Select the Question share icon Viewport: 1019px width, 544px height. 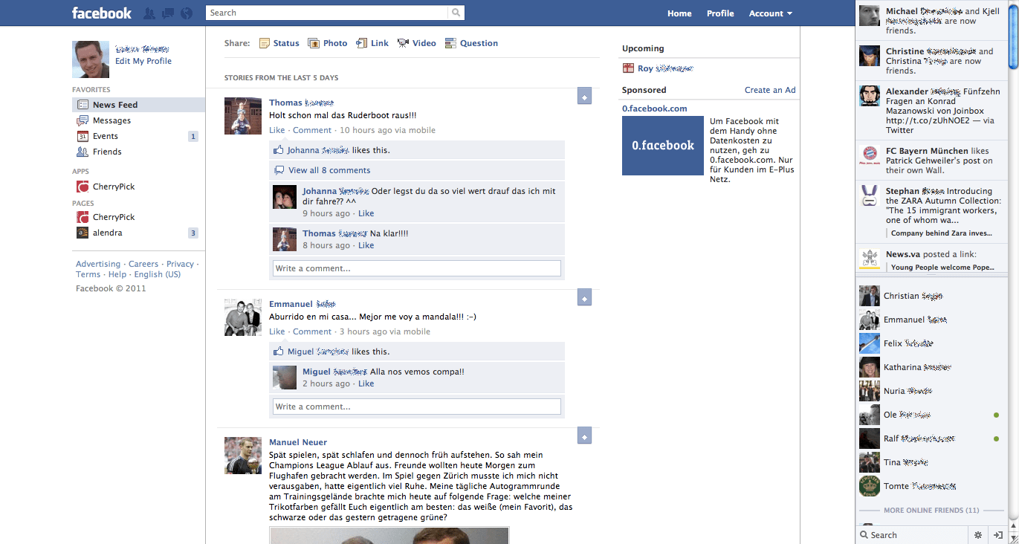tap(450, 43)
